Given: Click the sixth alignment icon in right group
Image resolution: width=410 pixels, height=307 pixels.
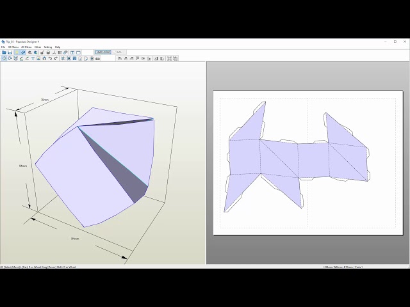Looking at the screenshot, I should (149, 58).
